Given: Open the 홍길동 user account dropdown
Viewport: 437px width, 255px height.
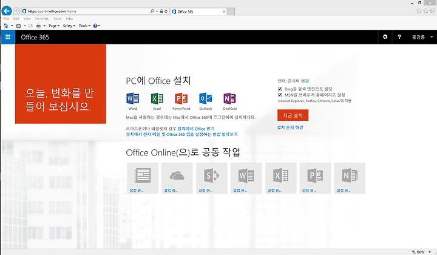Looking at the screenshot, I should [x=422, y=37].
